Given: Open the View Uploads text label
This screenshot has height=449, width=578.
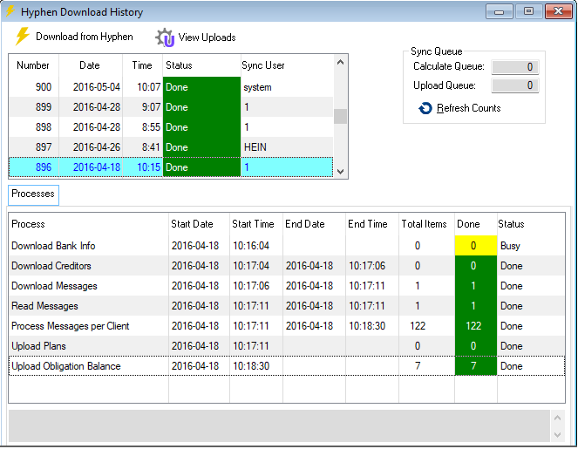Looking at the screenshot, I should pyautogui.click(x=207, y=37).
